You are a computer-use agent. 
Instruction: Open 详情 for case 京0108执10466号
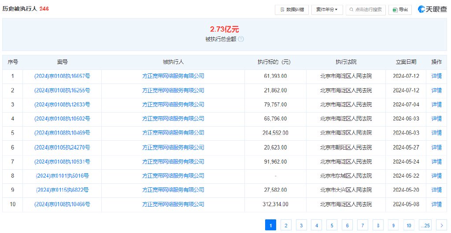tap(436, 204)
